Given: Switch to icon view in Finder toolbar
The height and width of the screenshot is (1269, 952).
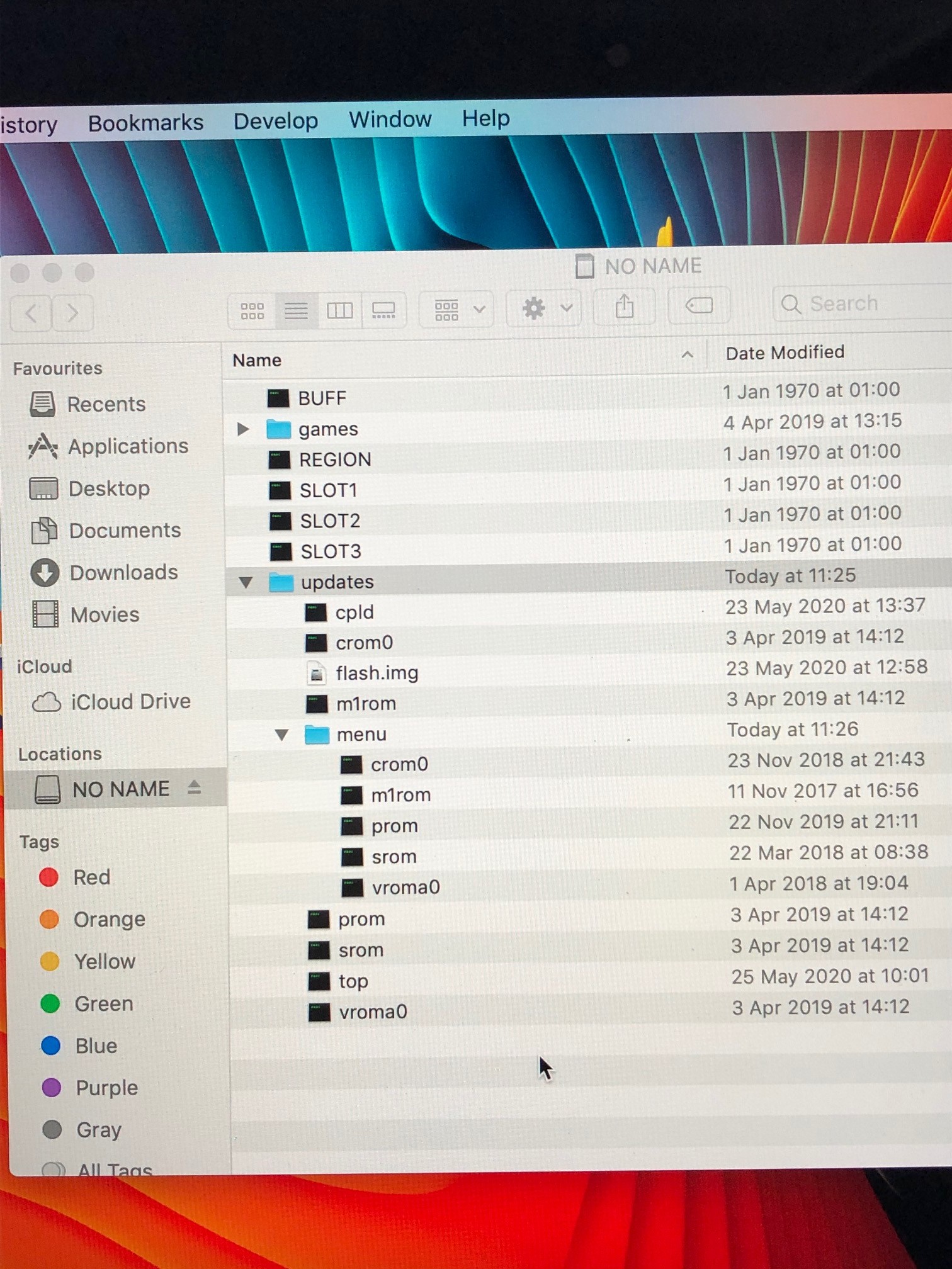Looking at the screenshot, I should (x=252, y=310).
